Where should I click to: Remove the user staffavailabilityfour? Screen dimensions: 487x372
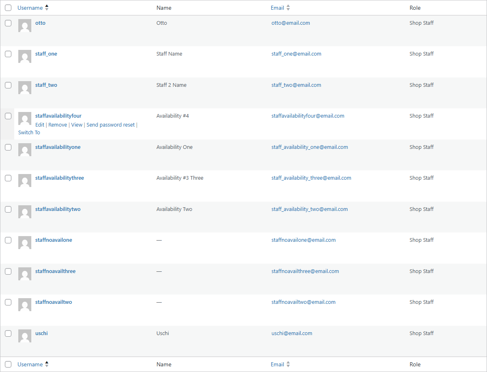tap(57, 125)
